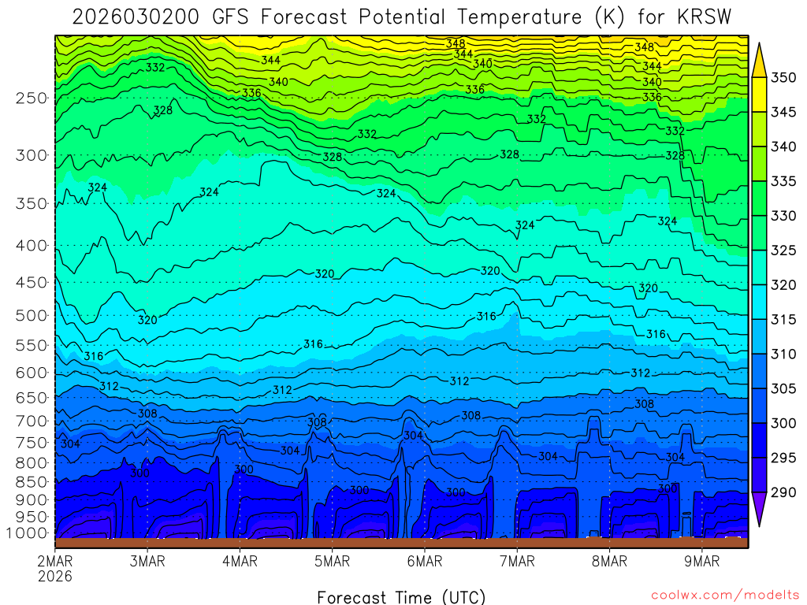Click the 350 pressure level label
This screenshot has width=807, height=605.
click(x=32, y=203)
